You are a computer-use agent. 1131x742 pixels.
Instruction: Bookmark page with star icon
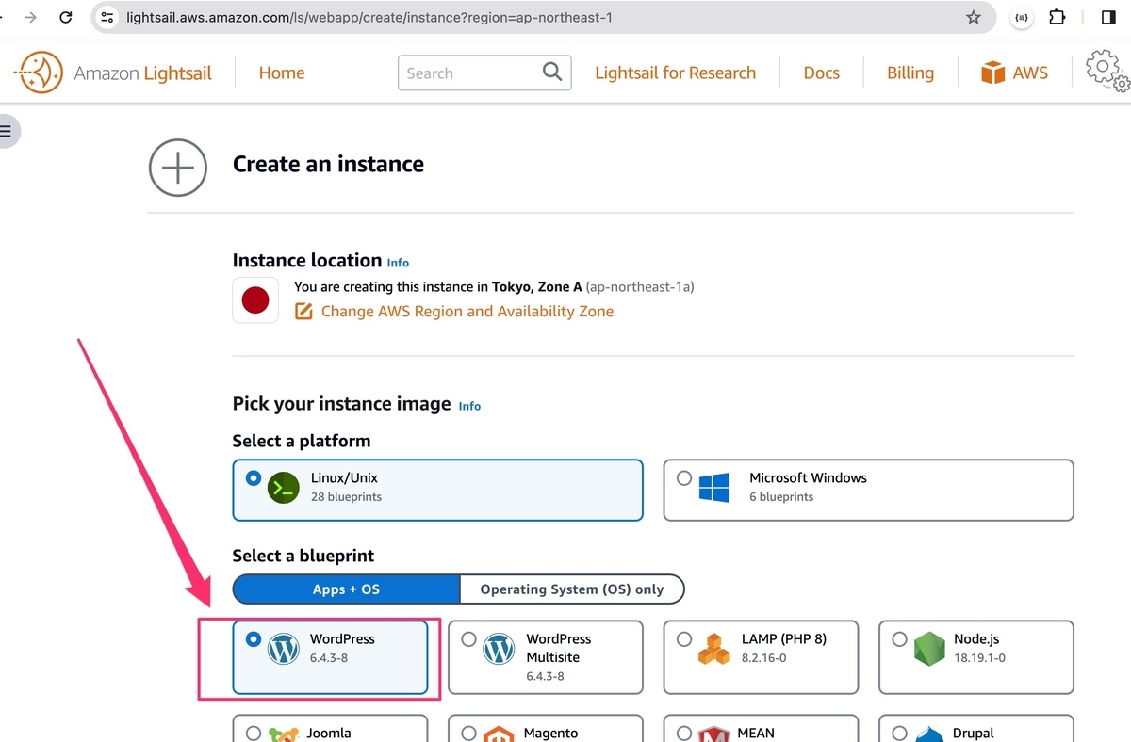click(x=974, y=17)
